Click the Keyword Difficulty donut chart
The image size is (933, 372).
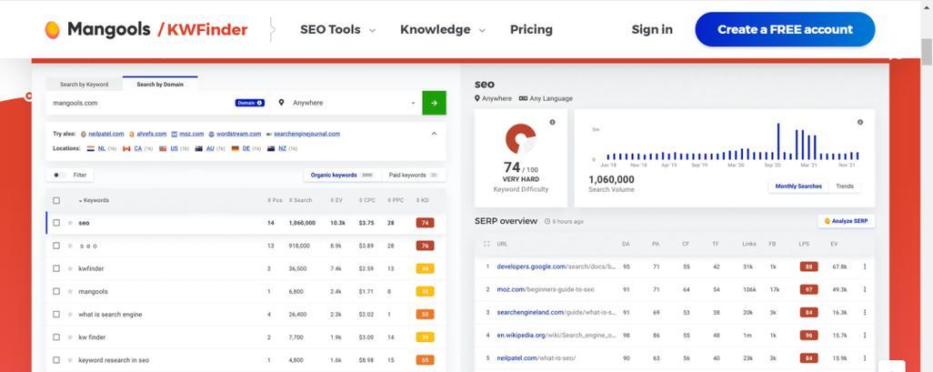point(520,138)
